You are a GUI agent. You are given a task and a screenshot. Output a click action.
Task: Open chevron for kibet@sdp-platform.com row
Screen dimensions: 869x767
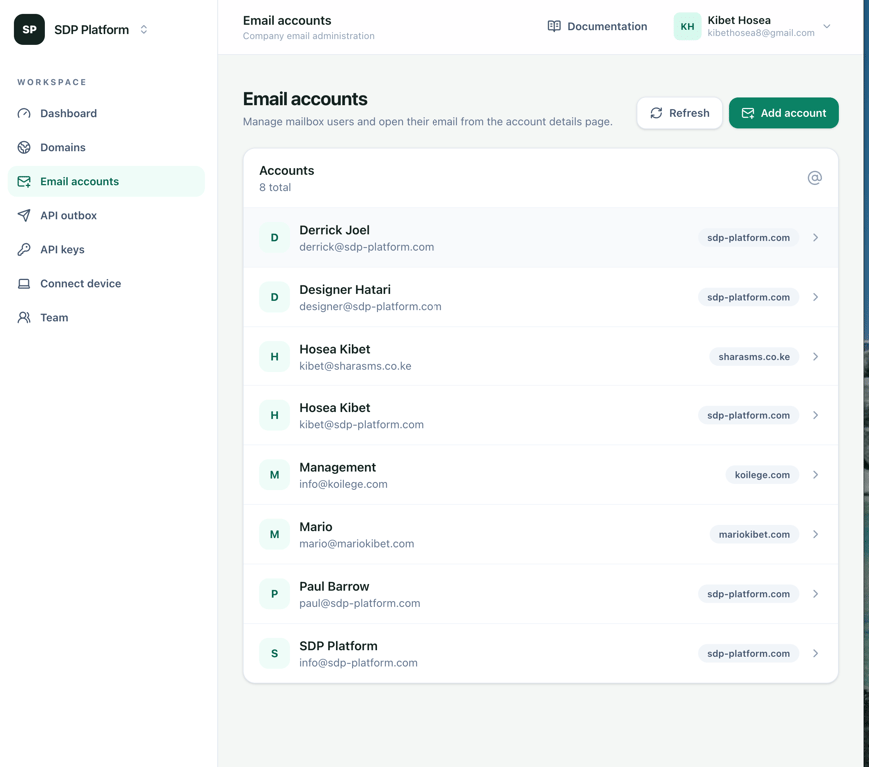click(x=816, y=415)
